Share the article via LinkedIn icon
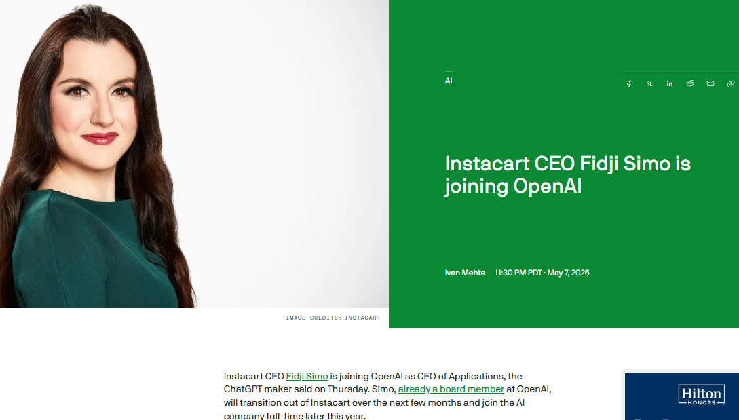The image size is (739, 420). coord(670,83)
